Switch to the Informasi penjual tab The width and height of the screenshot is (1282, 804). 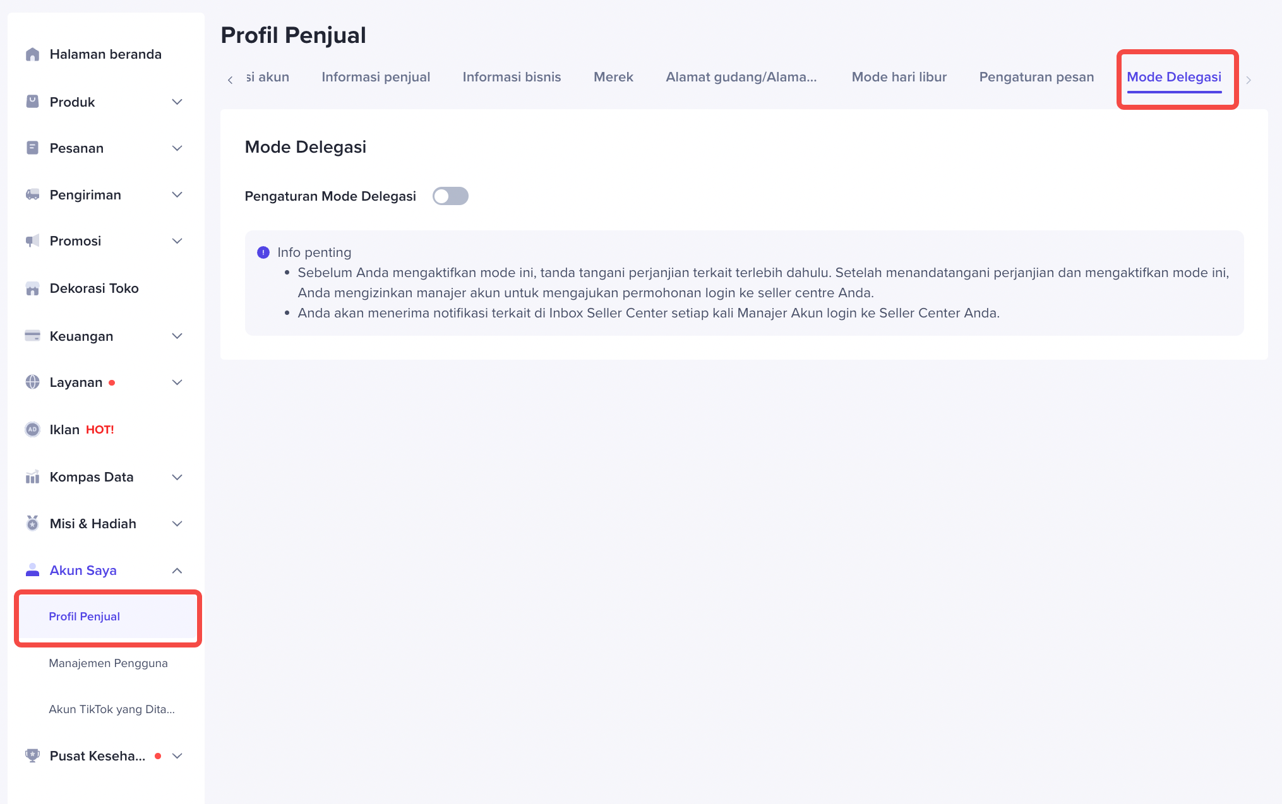tap(376, 77)
